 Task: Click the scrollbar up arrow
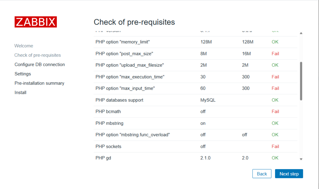click(301, 33)
